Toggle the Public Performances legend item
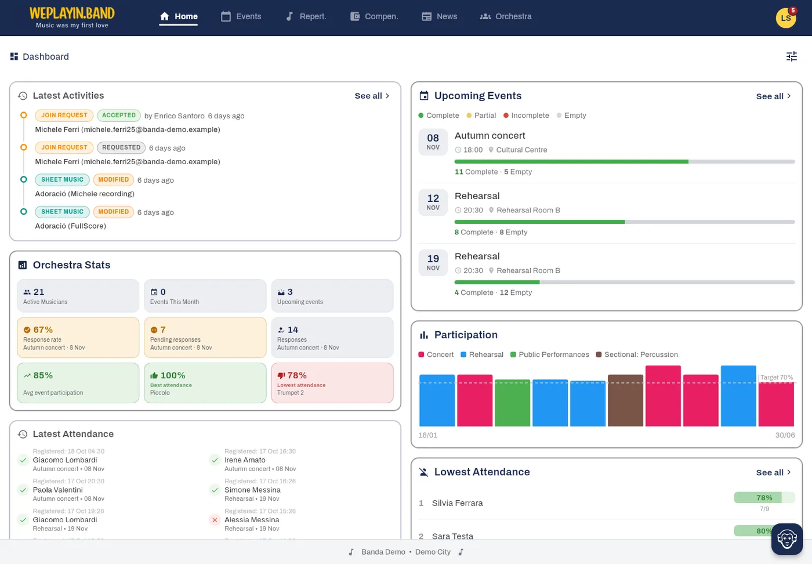 550,355
